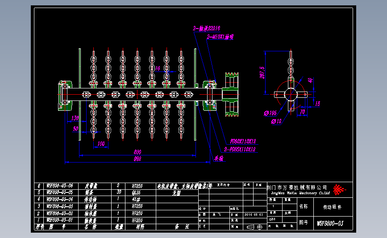Click the PD60X110X12 leader label
387x238 pixels.
point(243,142)
